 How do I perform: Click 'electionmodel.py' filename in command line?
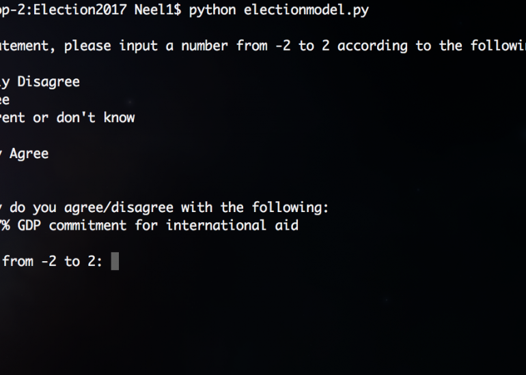[x=306, y=10]
